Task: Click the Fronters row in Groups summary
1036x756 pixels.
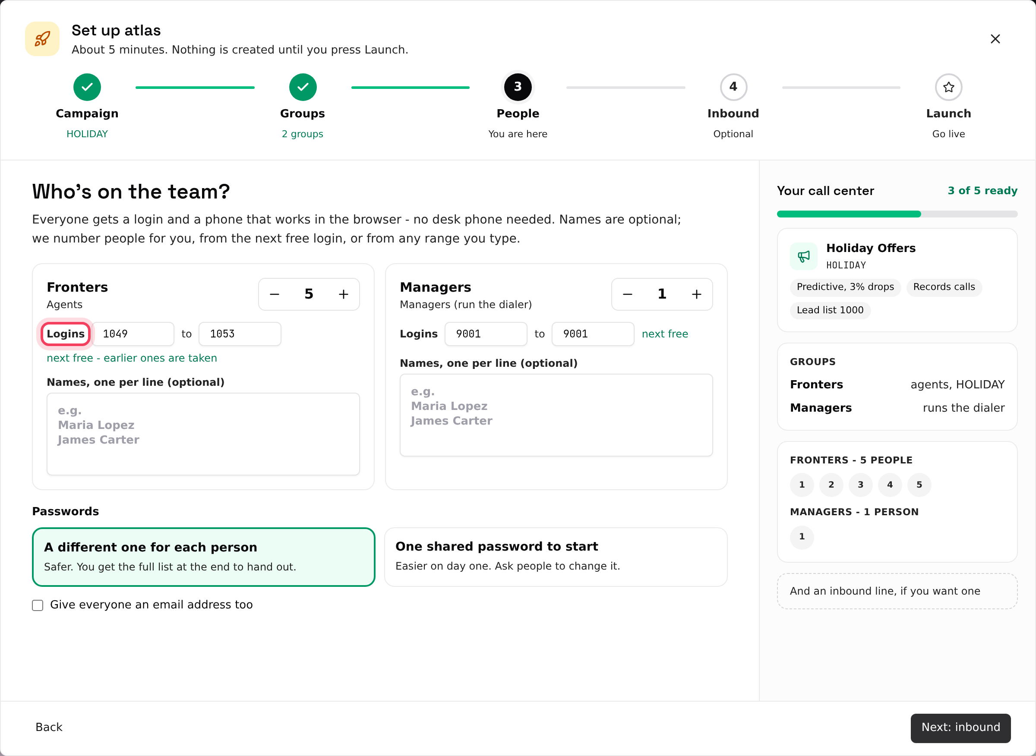Action: (x=897, y=385)
